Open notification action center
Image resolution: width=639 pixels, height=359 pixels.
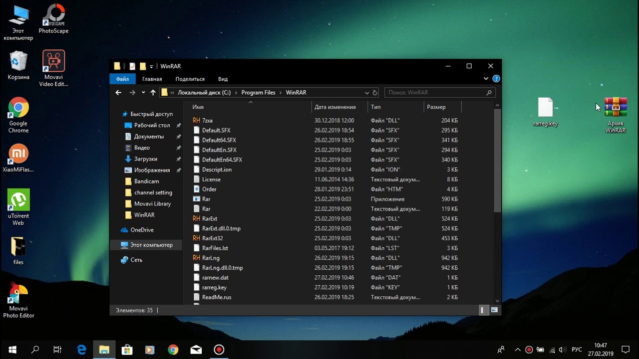click(626, 350)
